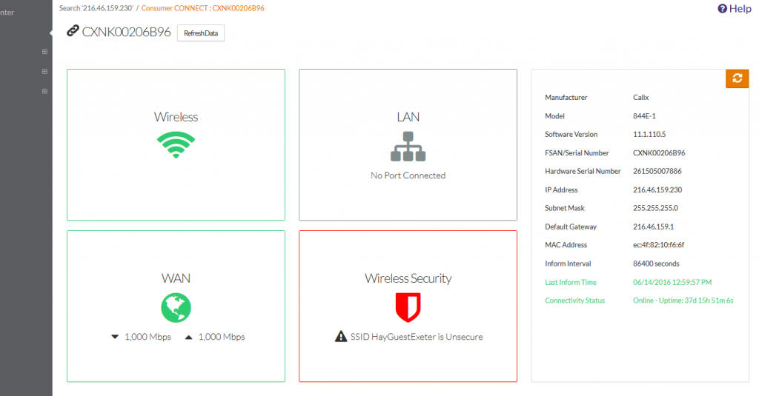Click the warning triangle next to SSID message
Viewport: 759px width, 396px height.
(341, 337)
